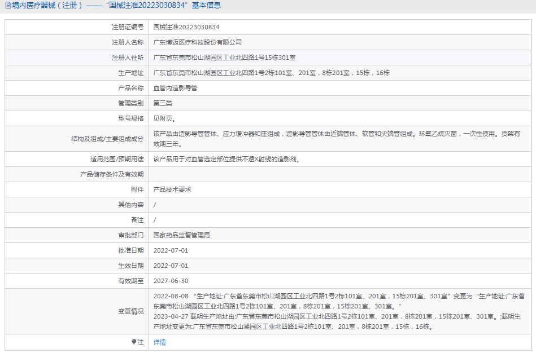Select expiry date 2027-06-30
Screen dimensions: 536x353
coord(171,281)
